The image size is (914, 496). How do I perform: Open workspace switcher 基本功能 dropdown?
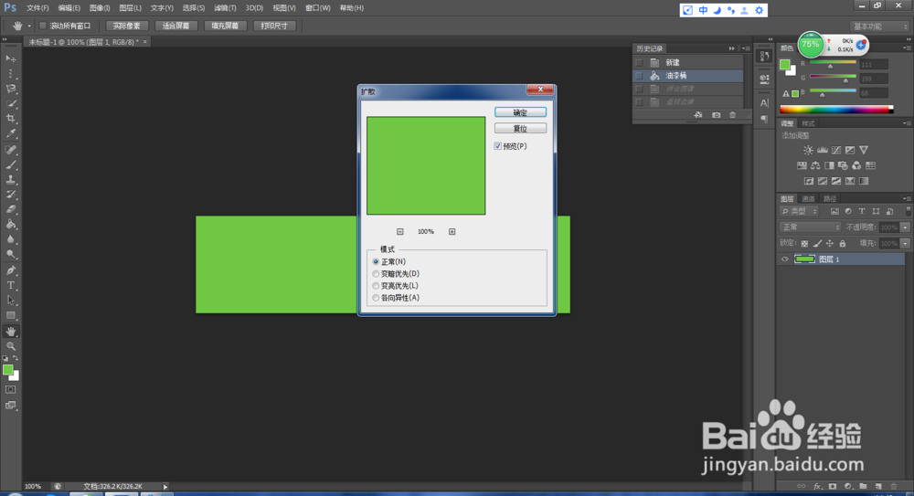pos(879,26)
